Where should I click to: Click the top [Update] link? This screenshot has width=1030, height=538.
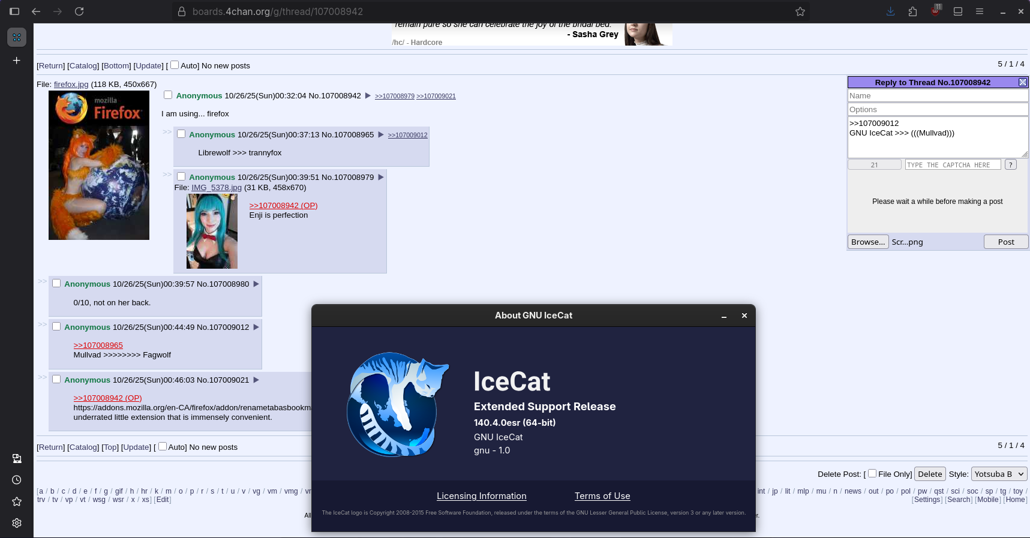pyautogui.click(x=148, y=66)
